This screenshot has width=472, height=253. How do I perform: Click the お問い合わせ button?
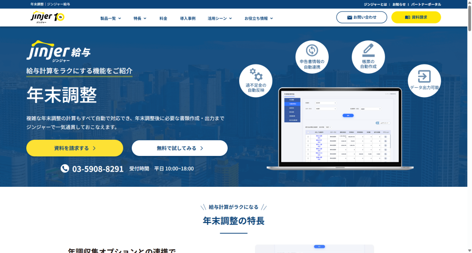361,17
